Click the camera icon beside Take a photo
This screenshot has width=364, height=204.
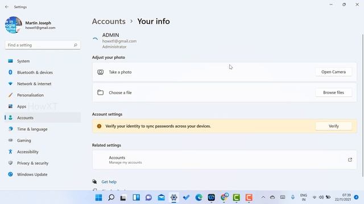click(100, 72)
